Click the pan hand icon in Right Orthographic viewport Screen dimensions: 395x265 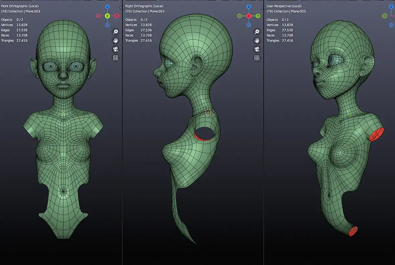[x=257, y=40]
